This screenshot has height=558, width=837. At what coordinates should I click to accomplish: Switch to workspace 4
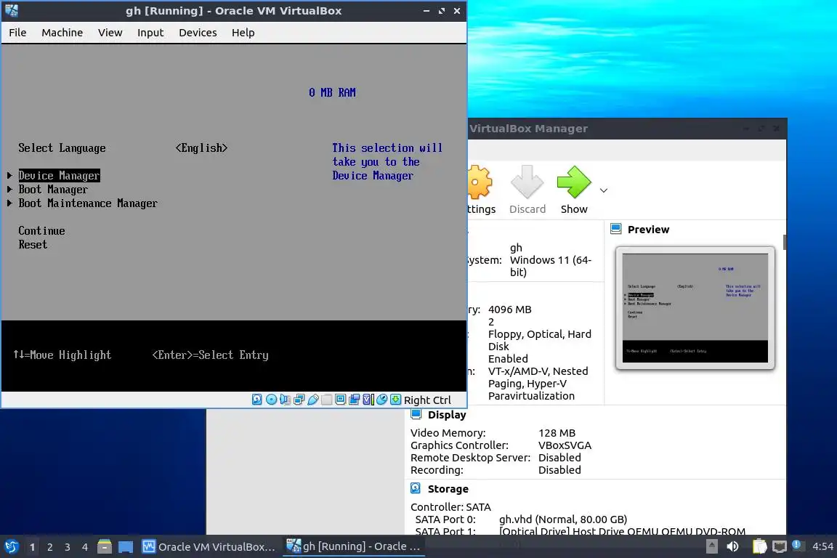85,547
